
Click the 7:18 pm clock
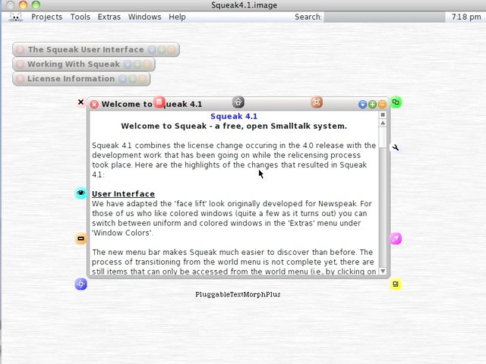click(x=465, y=17)
